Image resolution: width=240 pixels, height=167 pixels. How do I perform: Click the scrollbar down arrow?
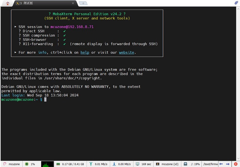(x=238, y=158)
